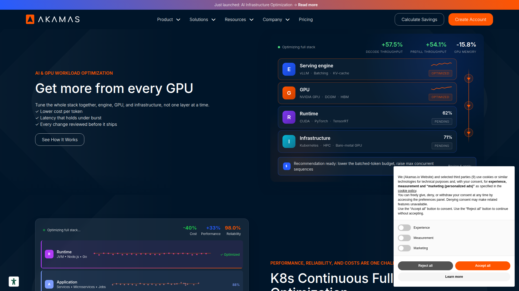Toggle the Marketing cookie switch
The height and width of the screenshot is (291, 519).
coord(404,248)
